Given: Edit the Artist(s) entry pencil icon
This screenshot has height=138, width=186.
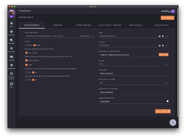Looking at the screenshot, I should pos(160,46).
